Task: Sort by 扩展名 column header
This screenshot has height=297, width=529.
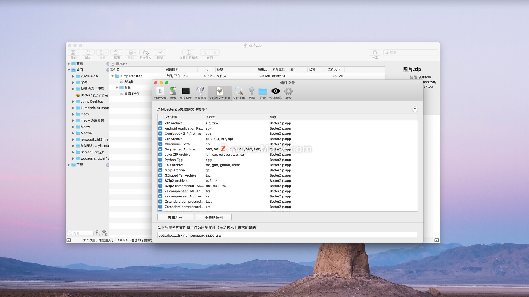Action: coord(236,117)
